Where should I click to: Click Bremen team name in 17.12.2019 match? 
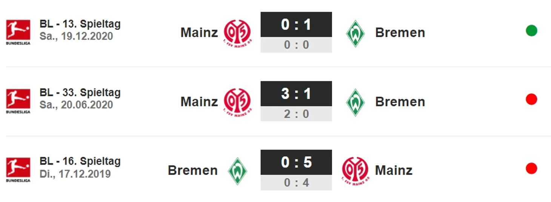[x=192, y=170]
